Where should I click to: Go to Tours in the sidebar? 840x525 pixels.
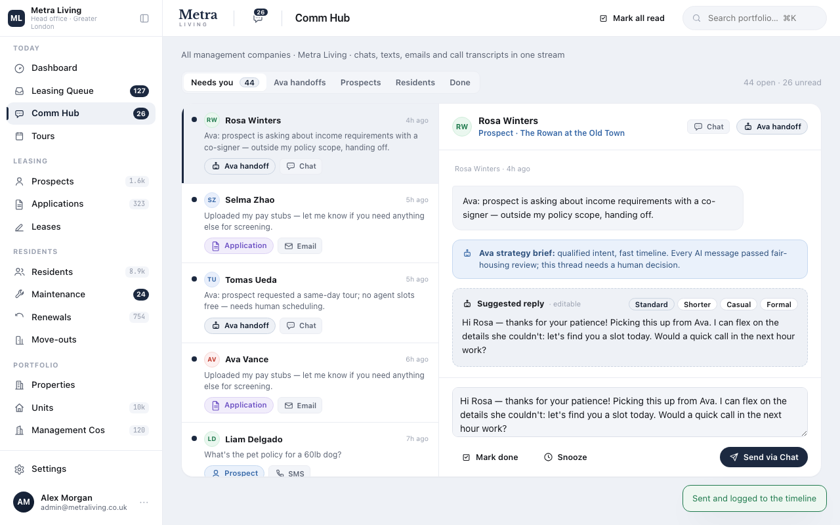tap(81, 136)
